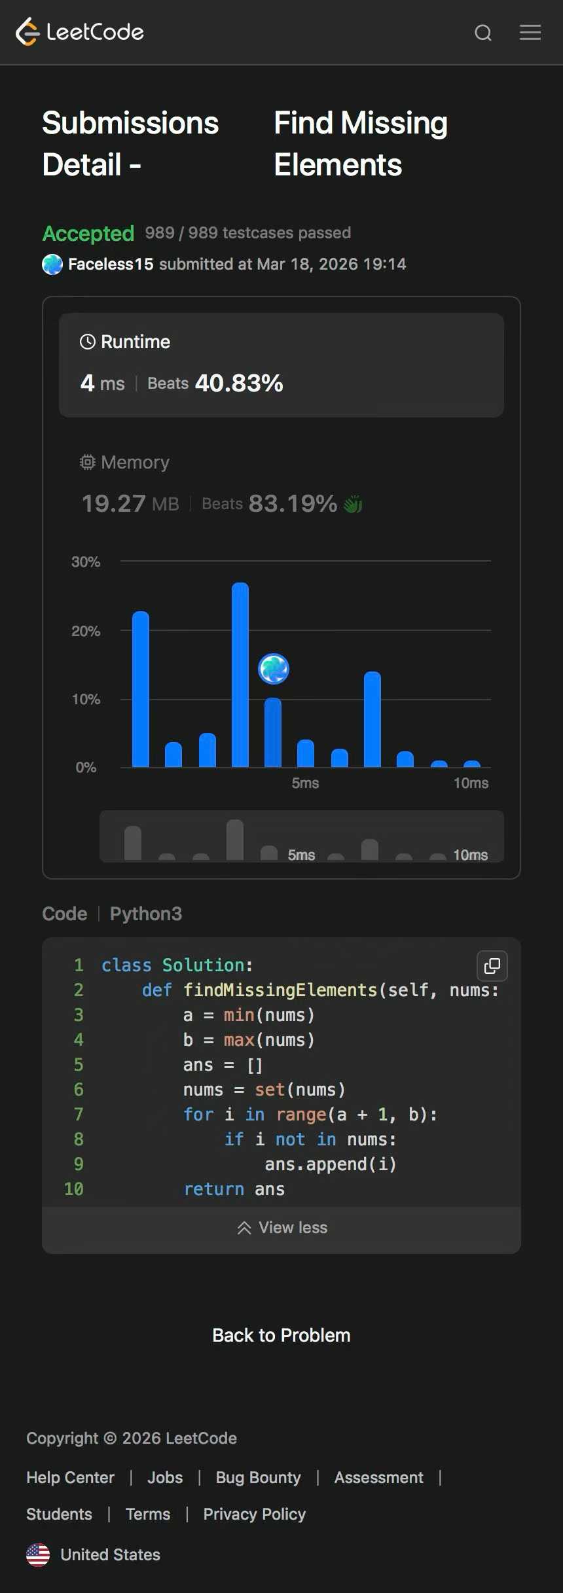The image size is (563, 1593).
Task: Click Back to Problem link
Action: pyautogui.click(x=281, y=1335)
